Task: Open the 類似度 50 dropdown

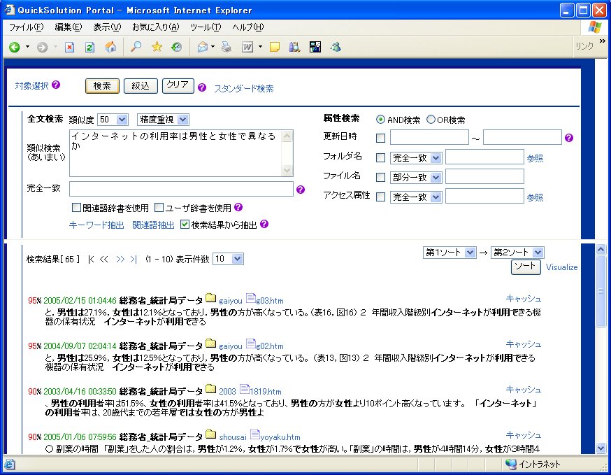Action: pyautogui.click(x=113, y=120)
